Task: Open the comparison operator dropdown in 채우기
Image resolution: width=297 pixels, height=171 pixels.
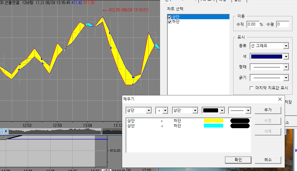Action: coord(165,111)
